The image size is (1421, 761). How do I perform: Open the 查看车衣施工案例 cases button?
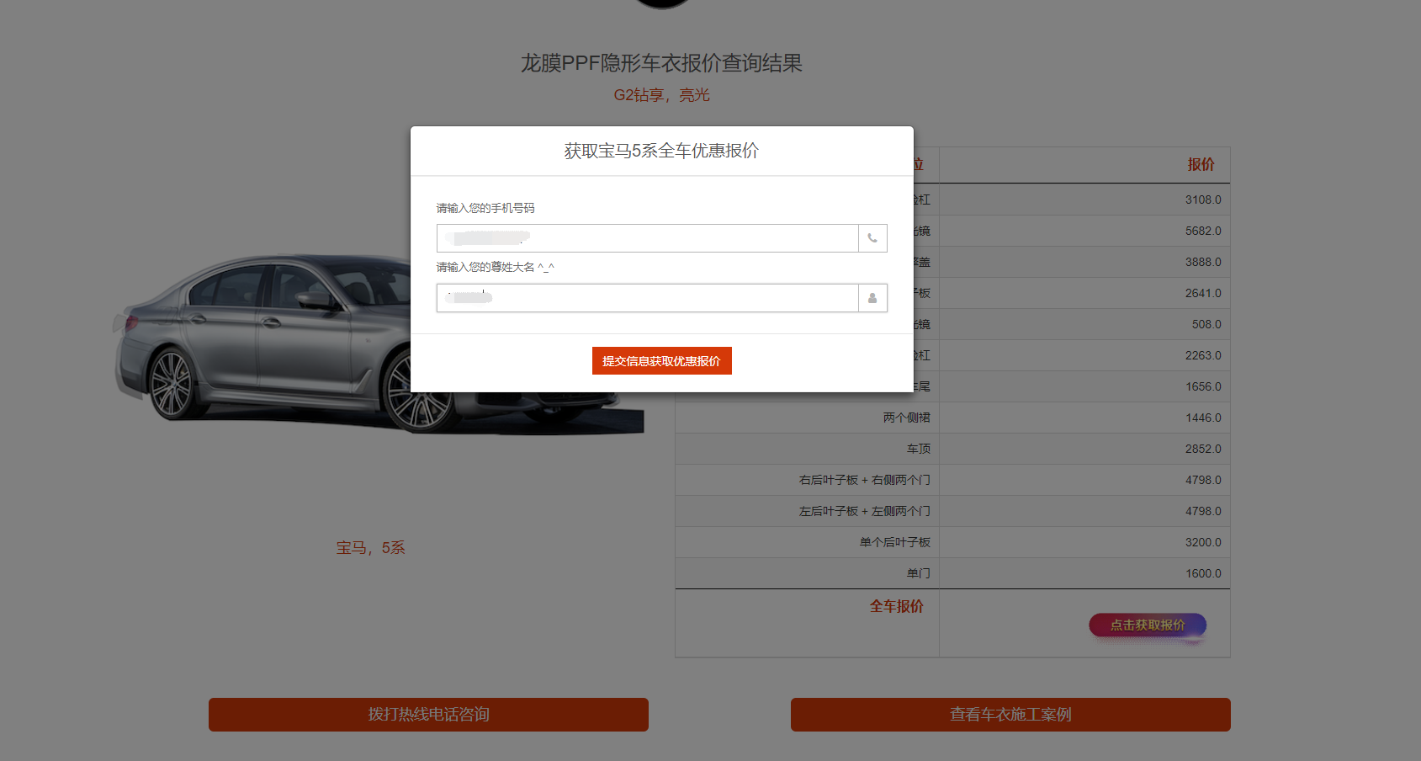click(1010, 715)
